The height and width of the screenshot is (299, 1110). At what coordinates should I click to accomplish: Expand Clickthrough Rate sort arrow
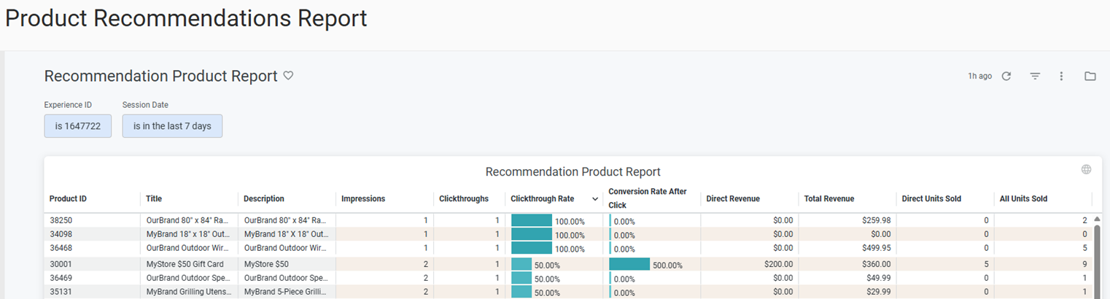tap(594, 199)
